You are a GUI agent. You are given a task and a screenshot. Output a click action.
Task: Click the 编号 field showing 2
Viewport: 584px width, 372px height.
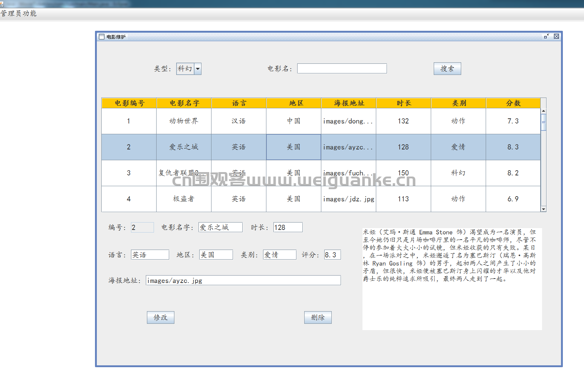coord(142,227)
